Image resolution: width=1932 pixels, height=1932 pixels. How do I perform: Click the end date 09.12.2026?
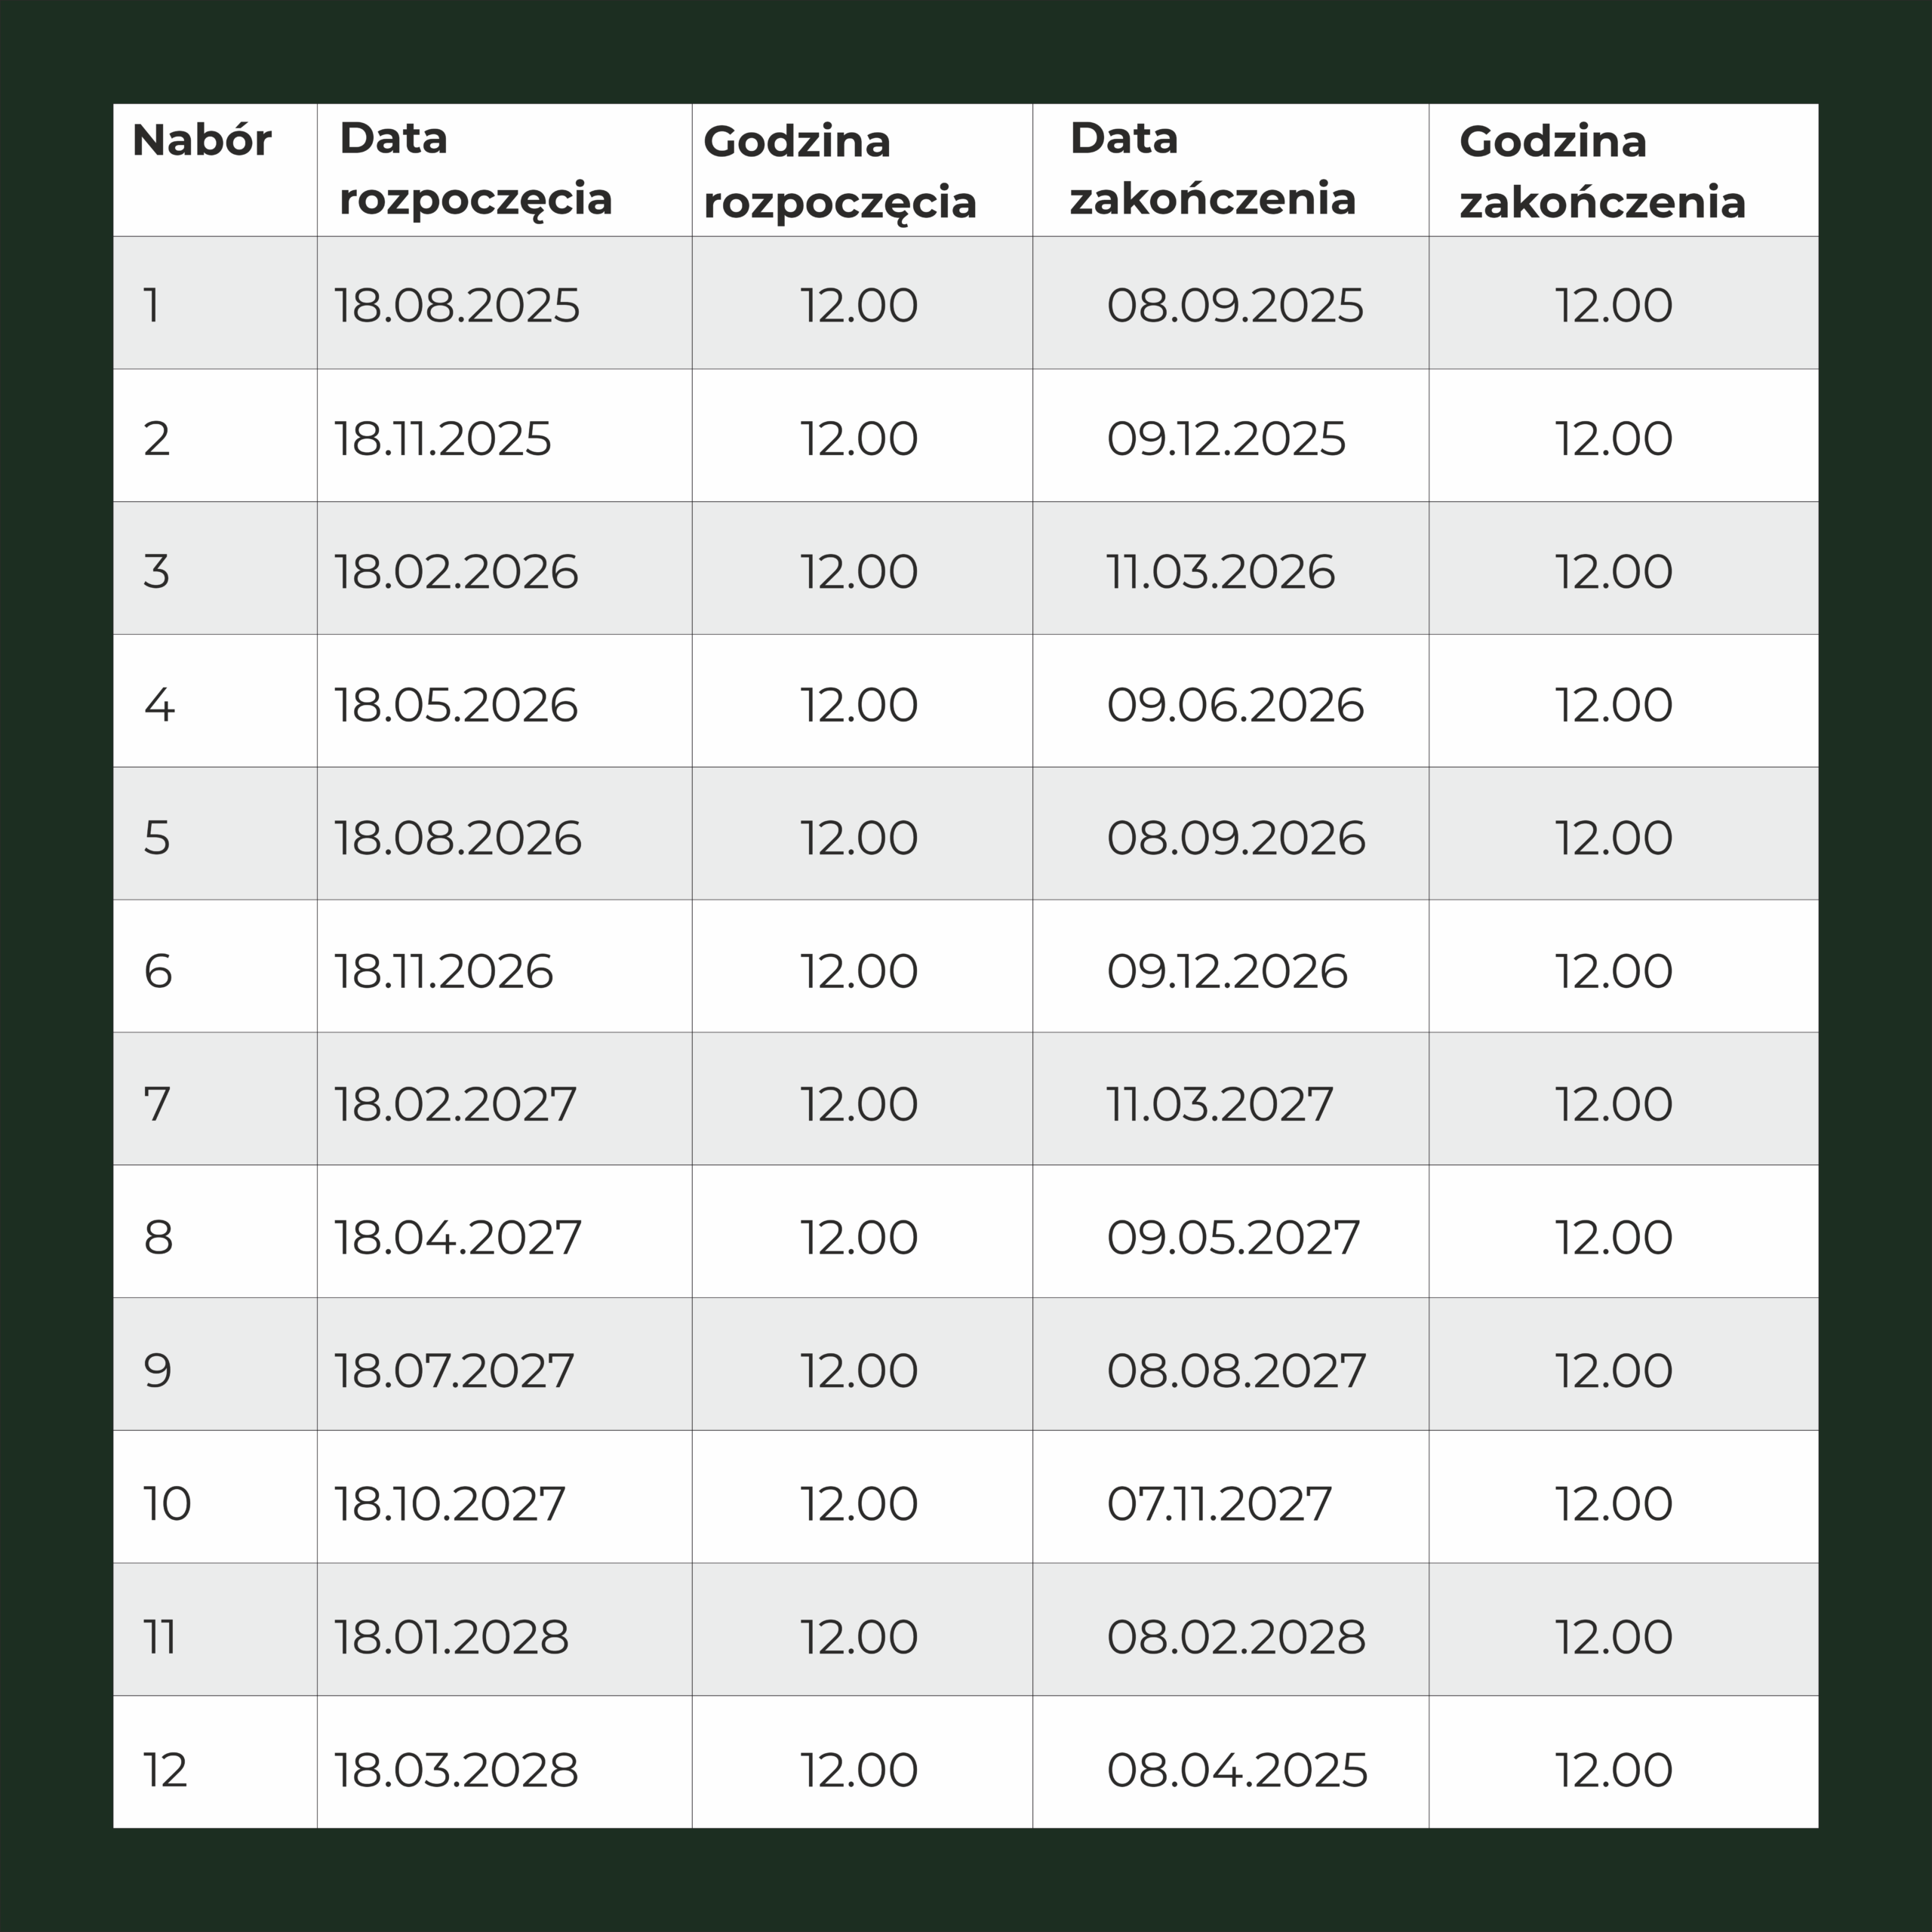pyautogui.click(x=1227, y=971)
